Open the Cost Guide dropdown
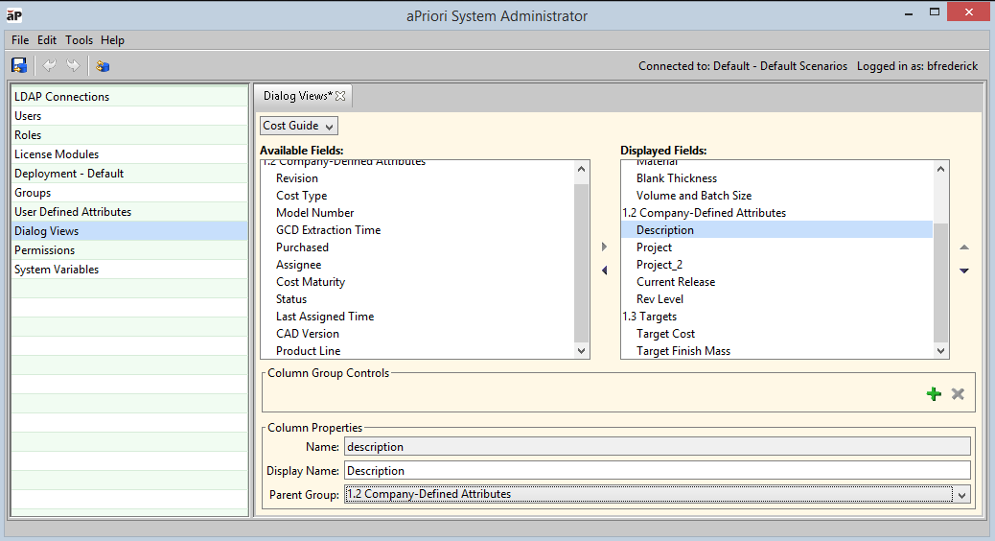The image size is (995, 541). point(298,126)
